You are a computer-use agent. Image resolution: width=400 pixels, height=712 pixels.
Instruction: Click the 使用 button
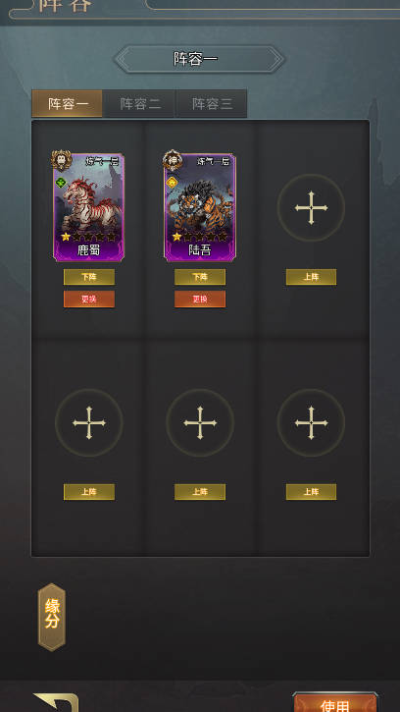334,702
